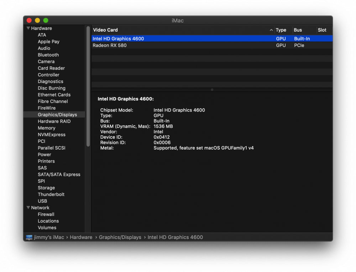This screenshot has width=356, height=272.
Task: Select Ethernet Cards in the sidebar
Action: [54, 95]
